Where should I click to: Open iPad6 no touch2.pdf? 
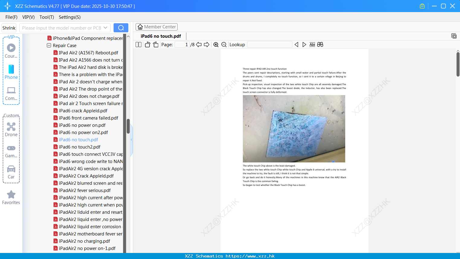pos(80,147)
